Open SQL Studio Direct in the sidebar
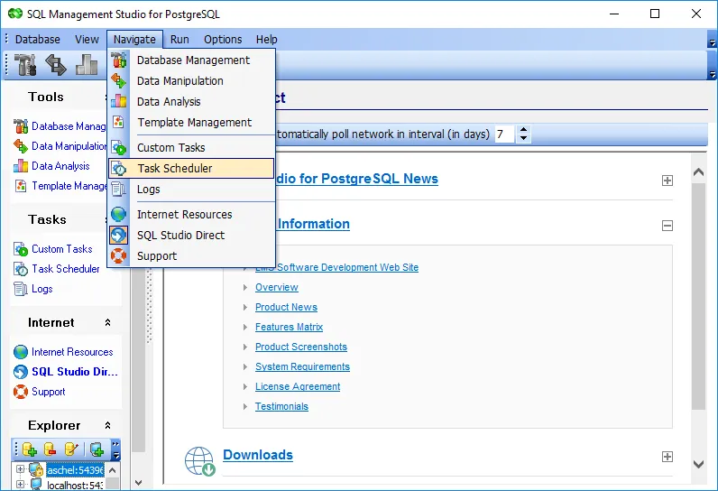The height and width of the screenshot is (491, 718). [x=66, y=372]
